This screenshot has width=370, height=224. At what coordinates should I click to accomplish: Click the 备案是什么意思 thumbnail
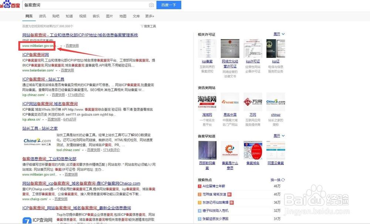[x=230, y=150]
